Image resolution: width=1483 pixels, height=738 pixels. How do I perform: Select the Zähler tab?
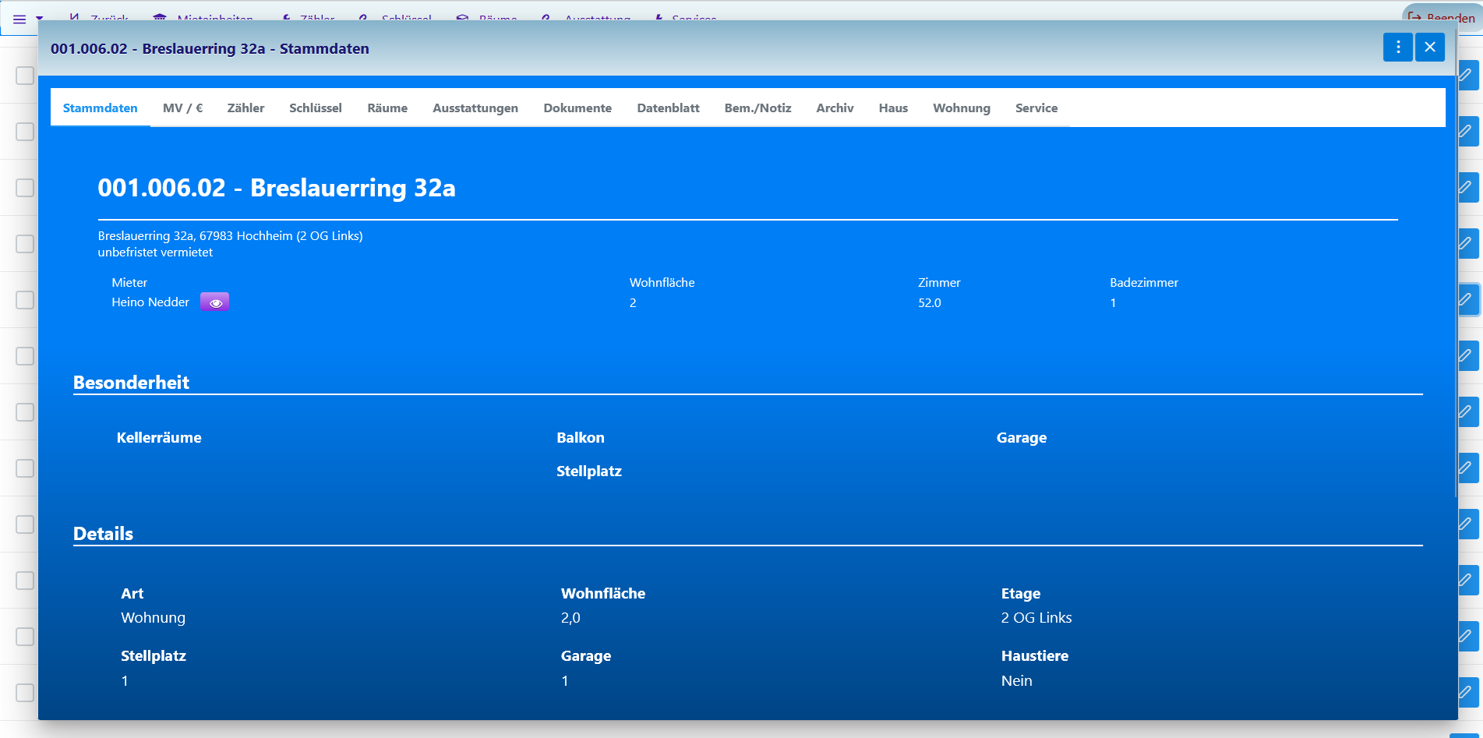(245, 108)
